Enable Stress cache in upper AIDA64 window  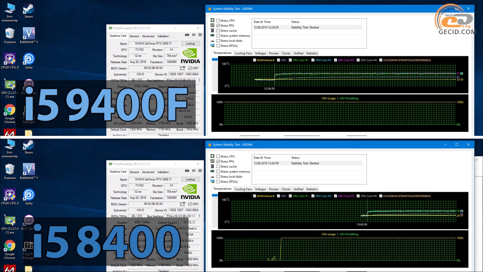pyautogui.click(x=218, y=31)
